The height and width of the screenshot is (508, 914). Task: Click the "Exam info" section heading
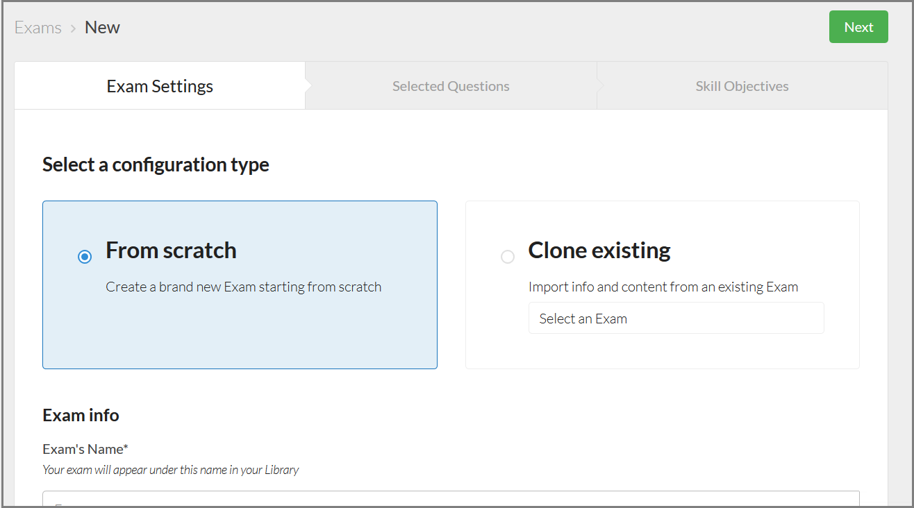pyautogui.click(x=81, y=414)
